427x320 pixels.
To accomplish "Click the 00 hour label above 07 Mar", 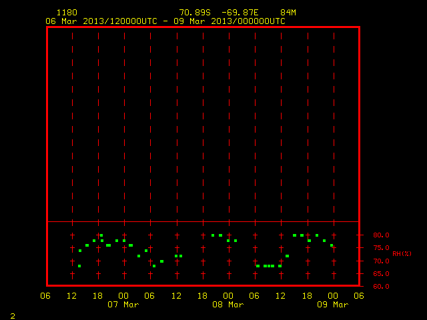I will click(123, 296).
